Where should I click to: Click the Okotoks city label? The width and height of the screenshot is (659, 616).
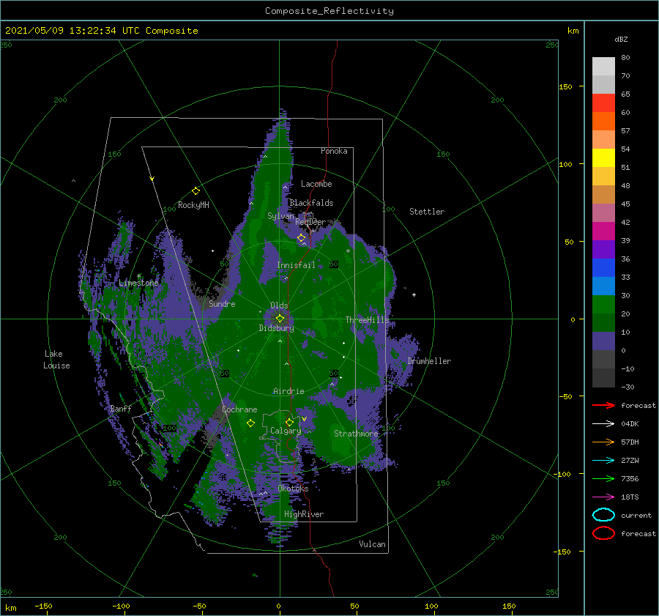(293, 489)
